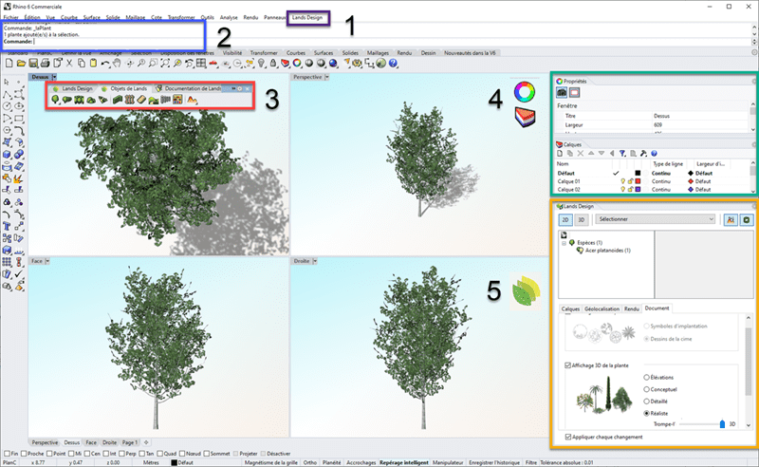This screenshot has height=467, width=759.
Task: Open the Rhino color wheel icon in viewport
Action: [x=525, y=92]
